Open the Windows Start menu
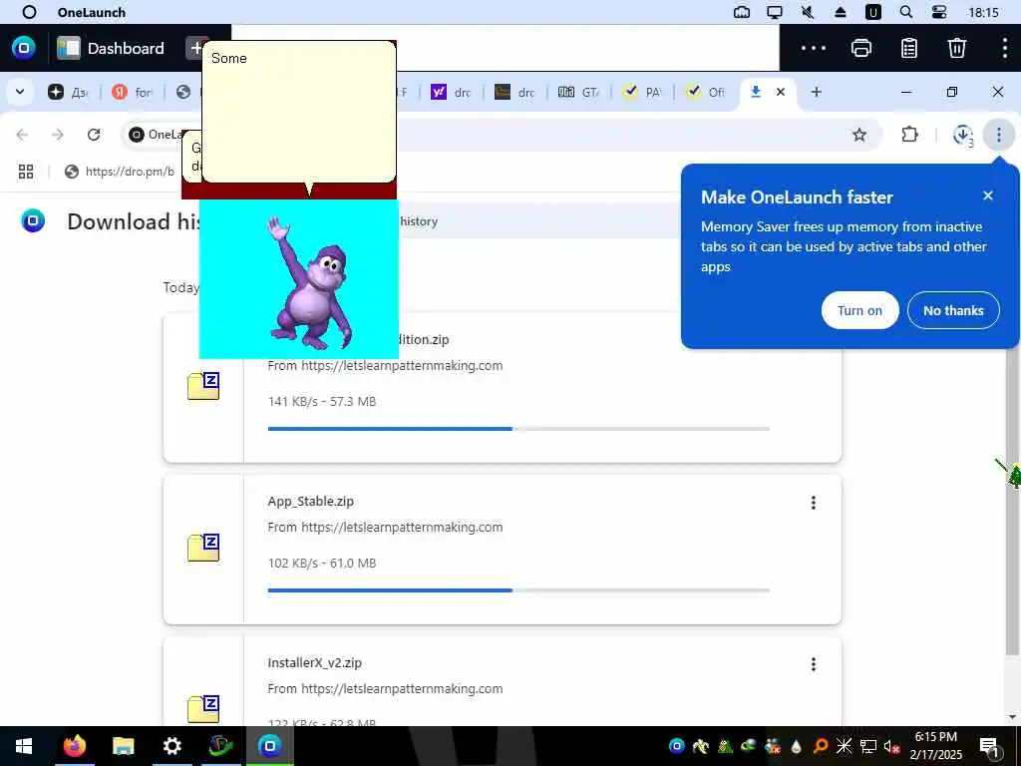This screenshot has height=766, width=1021. click(x=24, y=746)
